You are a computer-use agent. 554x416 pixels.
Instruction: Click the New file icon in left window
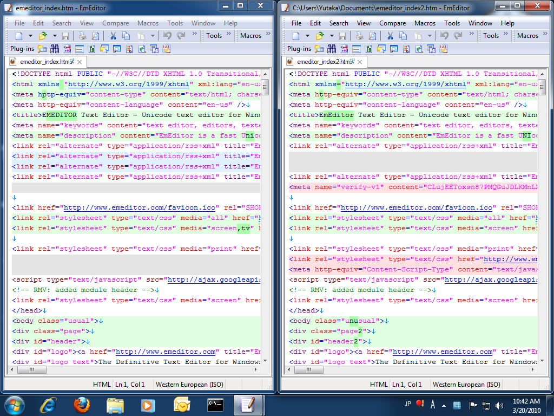click(x=19, y=36)
